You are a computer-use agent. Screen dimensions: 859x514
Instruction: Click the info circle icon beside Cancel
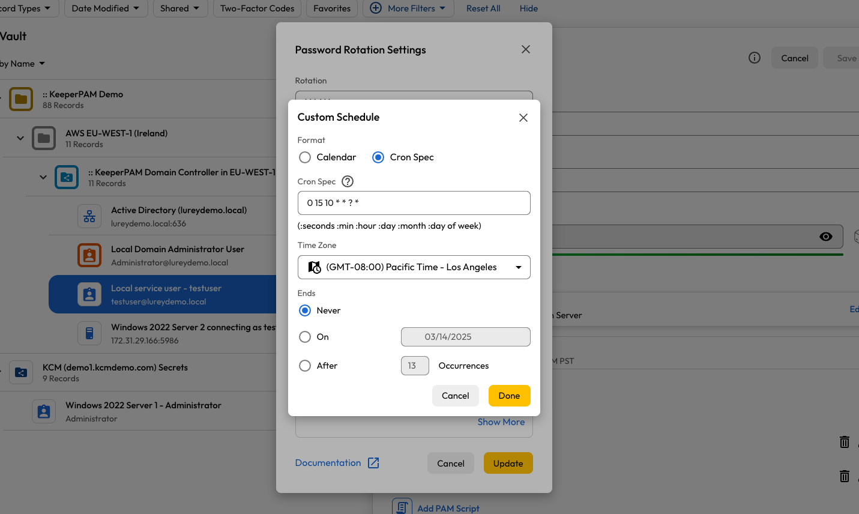pyautogui.click(x=755, y=58)
